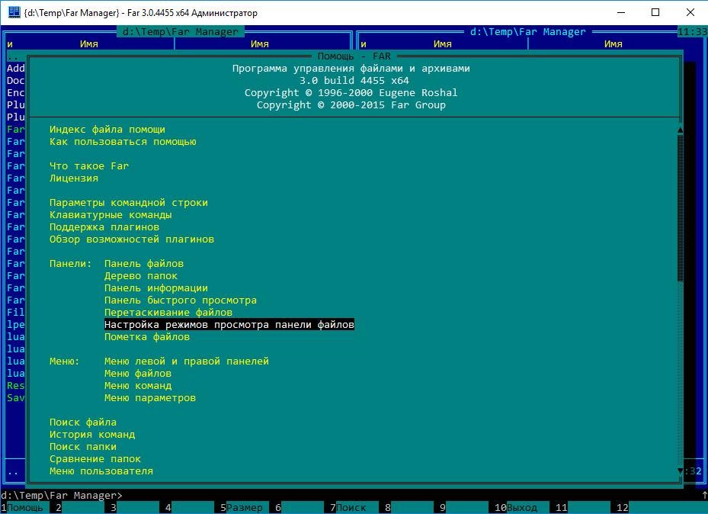Open the 'Сравнение папок' help link
The width and height of the screenshot is (708, 514).
(x=95, y=459)
